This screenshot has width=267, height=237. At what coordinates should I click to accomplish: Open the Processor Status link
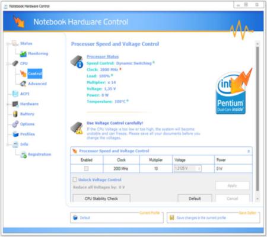pyautogui.click(x=103, y=57)
